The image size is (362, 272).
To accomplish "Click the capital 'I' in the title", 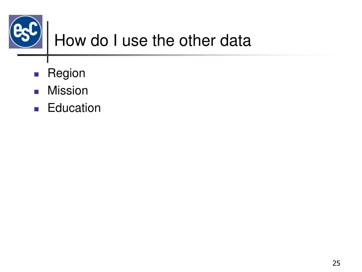I will pyautogui.click(x=115, y=40).
